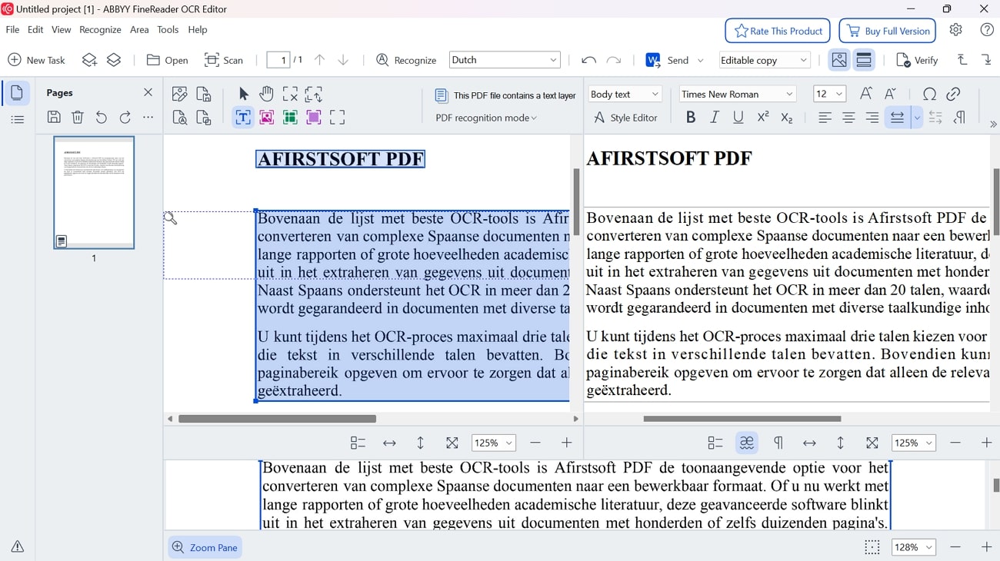This screenshot has height=561, width=1000.
Task: Click the New Task button
Action: tap(36, 60)
